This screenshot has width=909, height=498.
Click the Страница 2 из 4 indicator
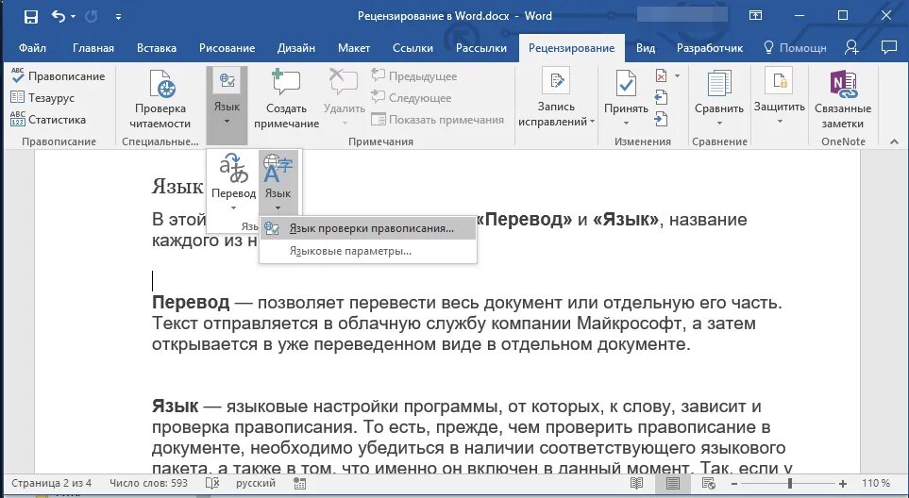[52, 483]
